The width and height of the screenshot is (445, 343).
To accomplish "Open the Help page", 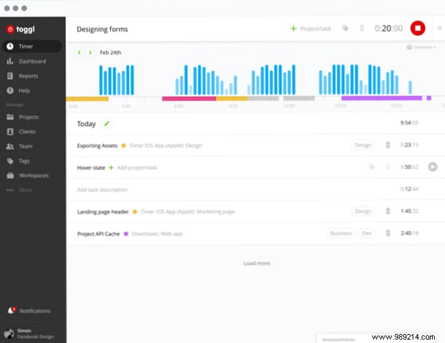I will pyautogui.click(x=24, y=91).
